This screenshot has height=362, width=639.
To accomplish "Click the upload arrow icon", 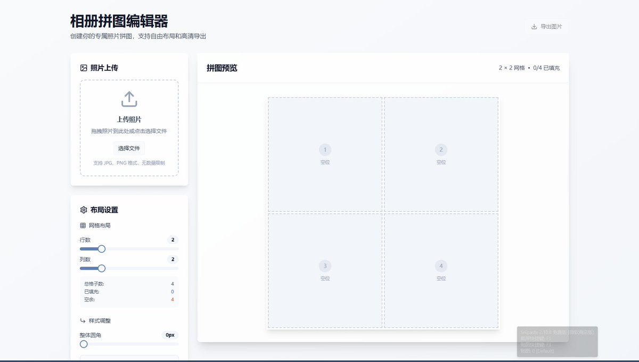I will [129, 99].
